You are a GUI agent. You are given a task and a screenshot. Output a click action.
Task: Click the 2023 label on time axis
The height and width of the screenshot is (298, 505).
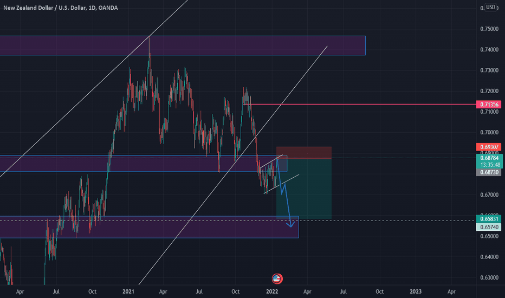click(416, 291)
